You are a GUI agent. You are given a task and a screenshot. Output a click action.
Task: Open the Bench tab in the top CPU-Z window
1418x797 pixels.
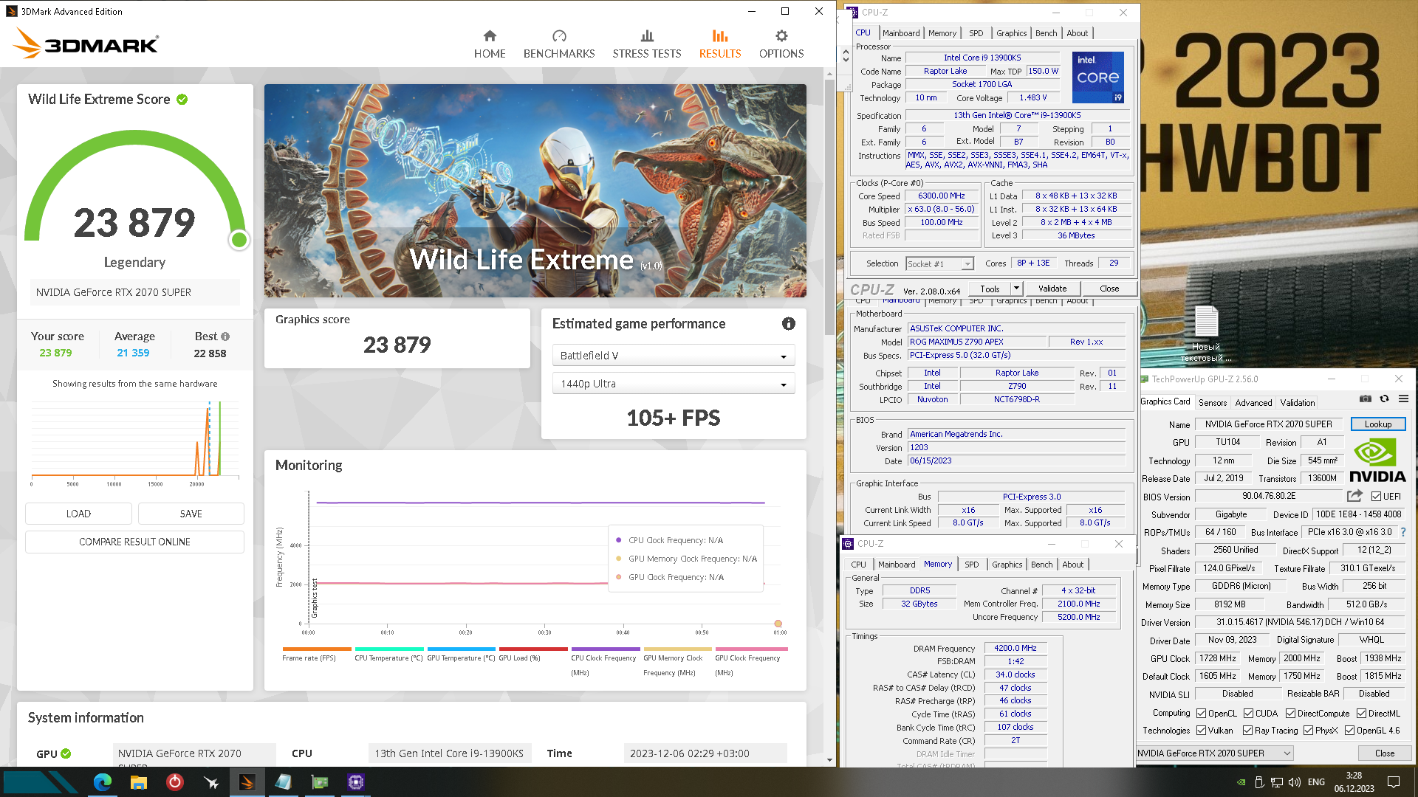coord(1046,33)
